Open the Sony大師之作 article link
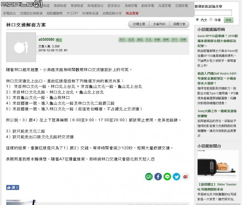244x205 pixels. (x=217, y=113)
